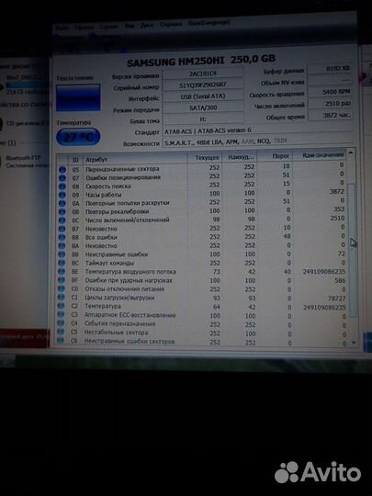
Task: Click the blue circle beside Циклы загрузки/выгрузки
Action: click(62, 298)
